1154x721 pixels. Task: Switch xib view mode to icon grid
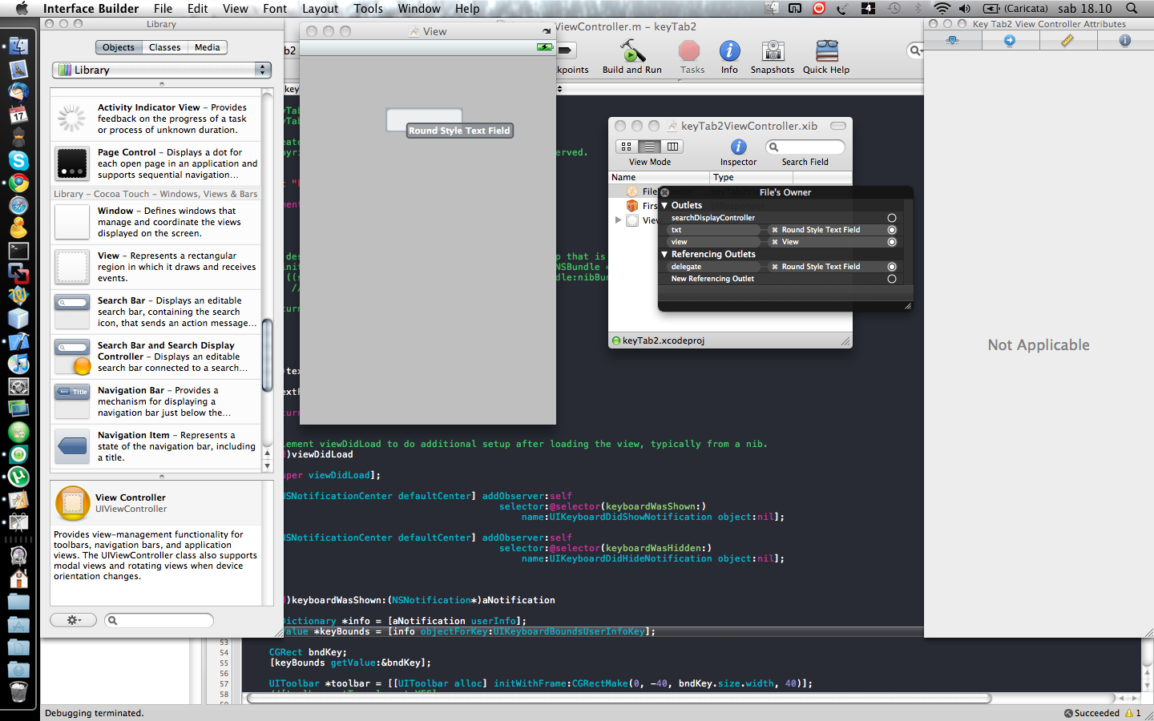pos(627,147)
